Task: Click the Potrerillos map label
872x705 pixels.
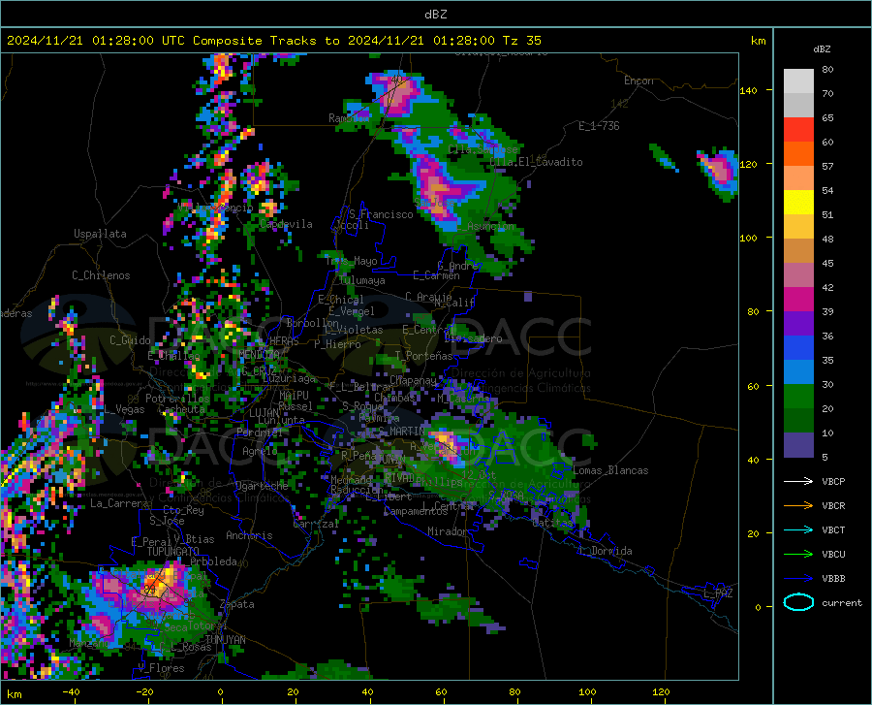Action: (177, 399)
